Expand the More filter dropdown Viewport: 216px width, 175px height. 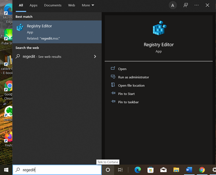(88, 5)
